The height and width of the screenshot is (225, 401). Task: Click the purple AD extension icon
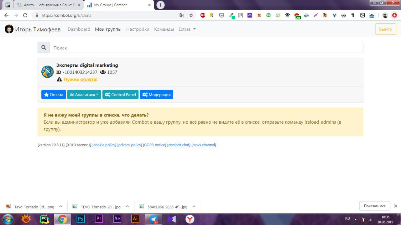[x=250, y=15]
